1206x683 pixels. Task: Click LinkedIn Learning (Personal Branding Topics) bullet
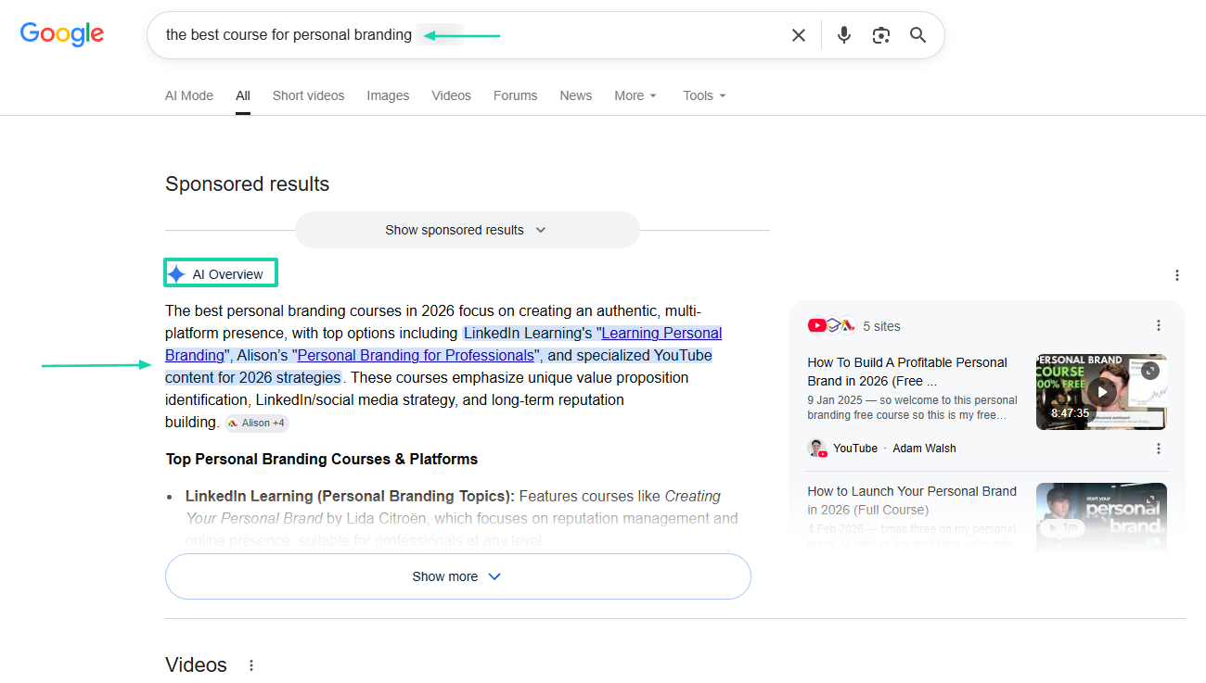click(x=350, y=496)
